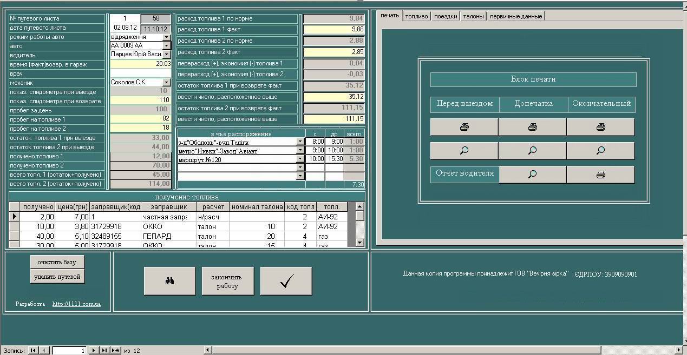The image size is (687, 355).
Task: Edit показ. спидометра при возврате value 110
Action: tap(141, 101)
